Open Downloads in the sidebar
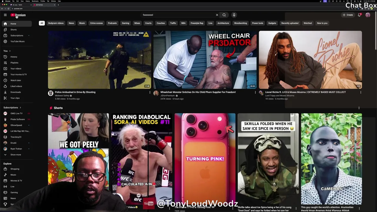377x212 pixels. click(x=16, y=92)
